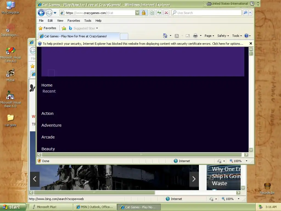Image resolution: width=281 pixels, height=211 pixels.
Task: Click the security certificate information bar message
Action: 143,44
